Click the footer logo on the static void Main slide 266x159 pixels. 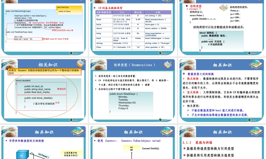click(74, 53)
